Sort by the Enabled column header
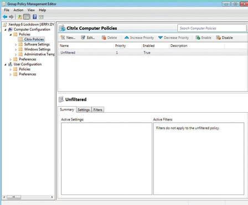This screenshot has height=205, width=248. point(148,46)
